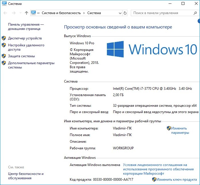Open 'Защита системы' link
The height and width of the screenshot is (185, 200).
click(21, 56)
